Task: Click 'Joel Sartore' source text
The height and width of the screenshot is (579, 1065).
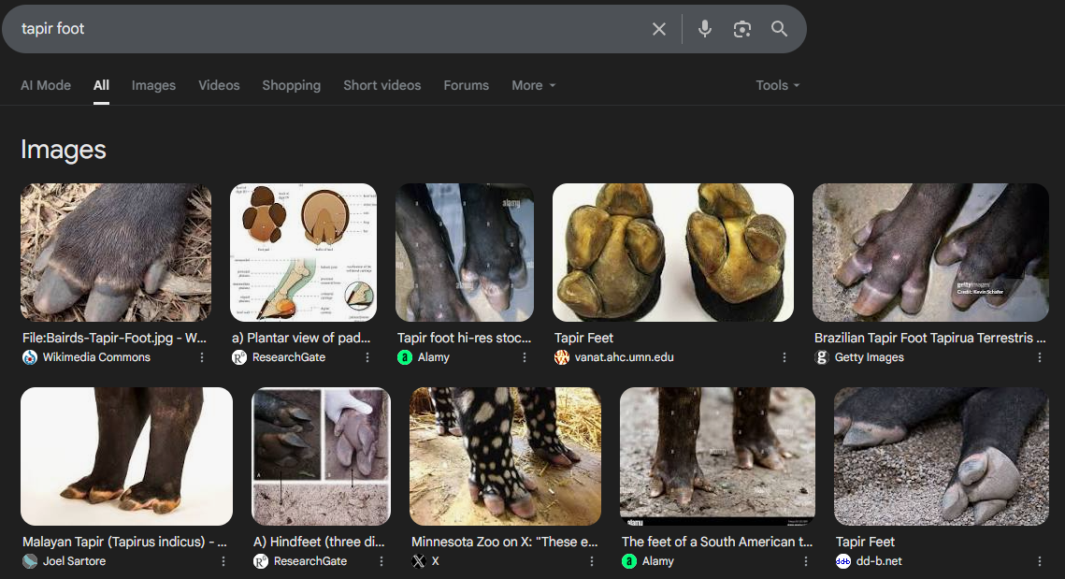Action: tap(74, 560)
